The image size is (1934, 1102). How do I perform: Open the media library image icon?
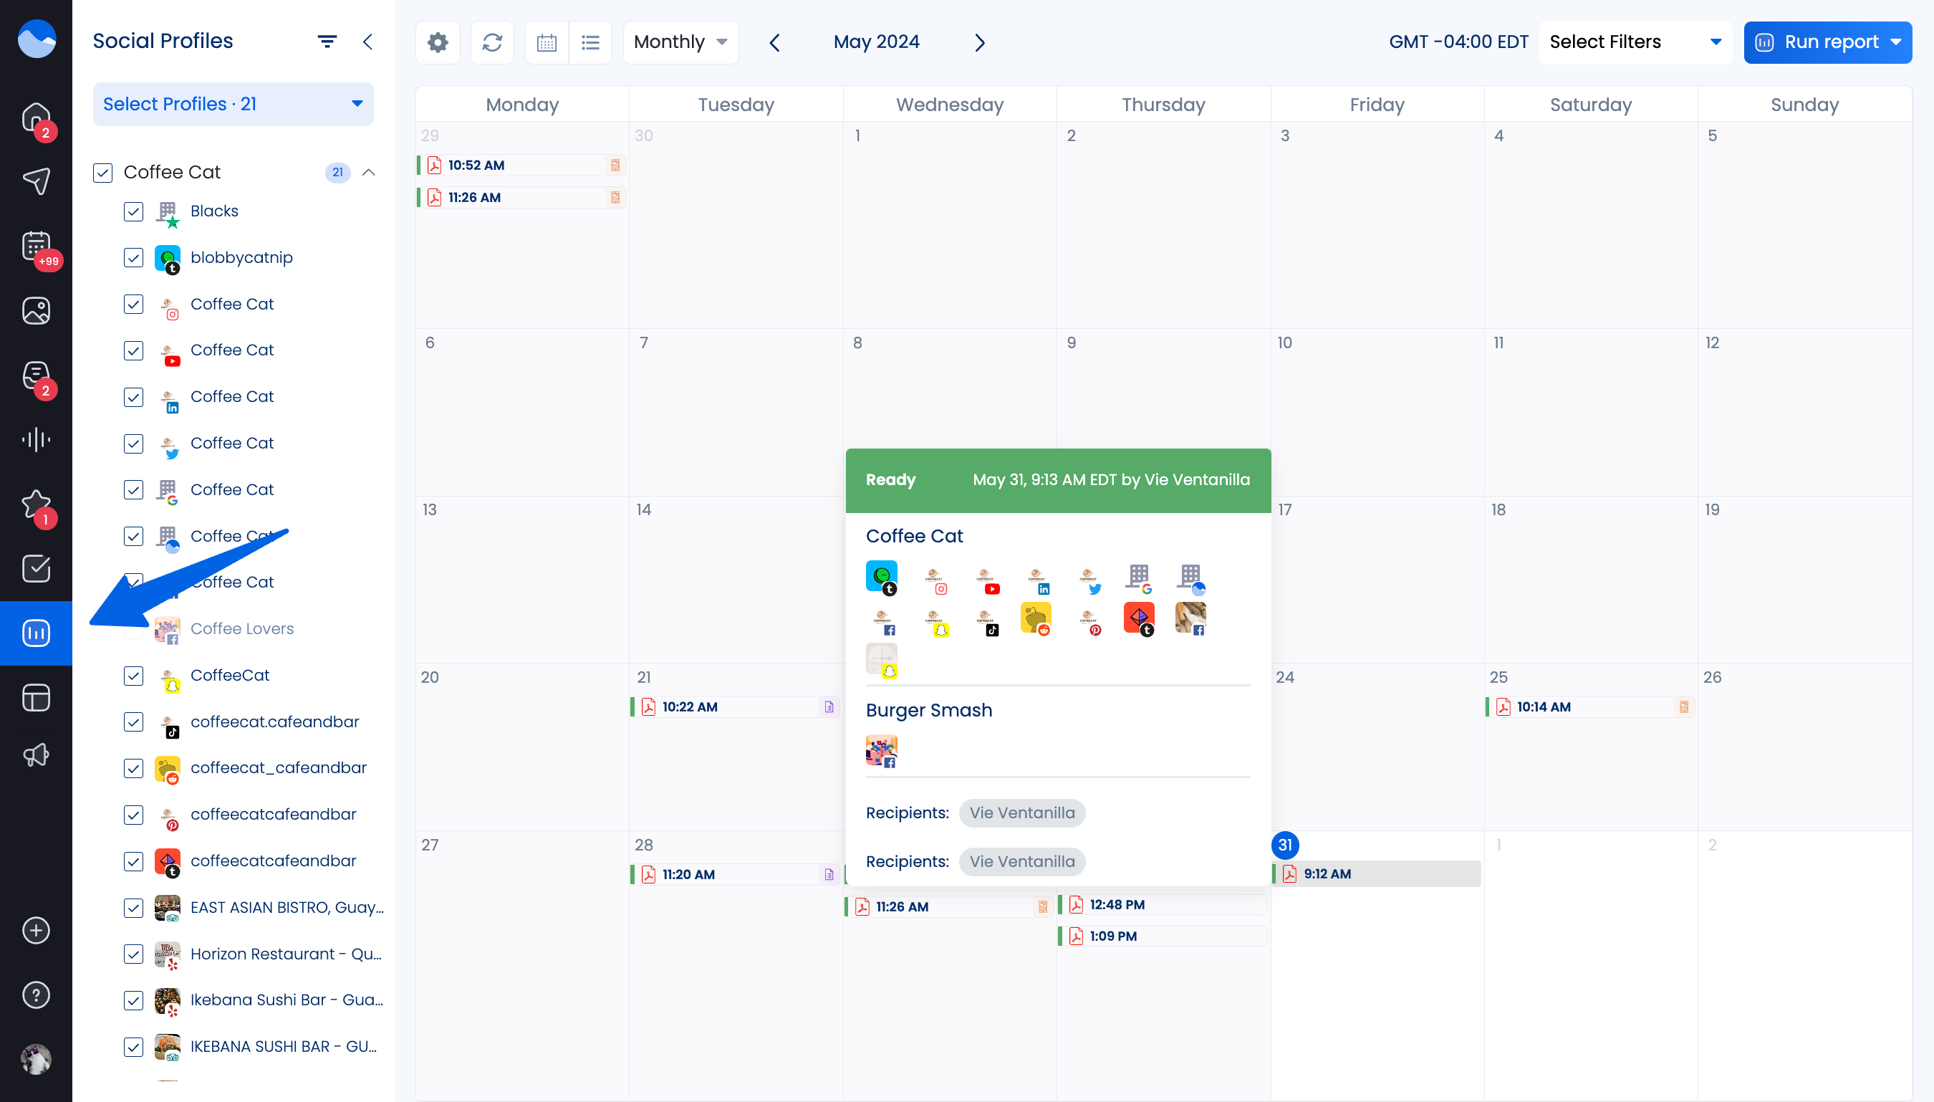tap(36, 310)
